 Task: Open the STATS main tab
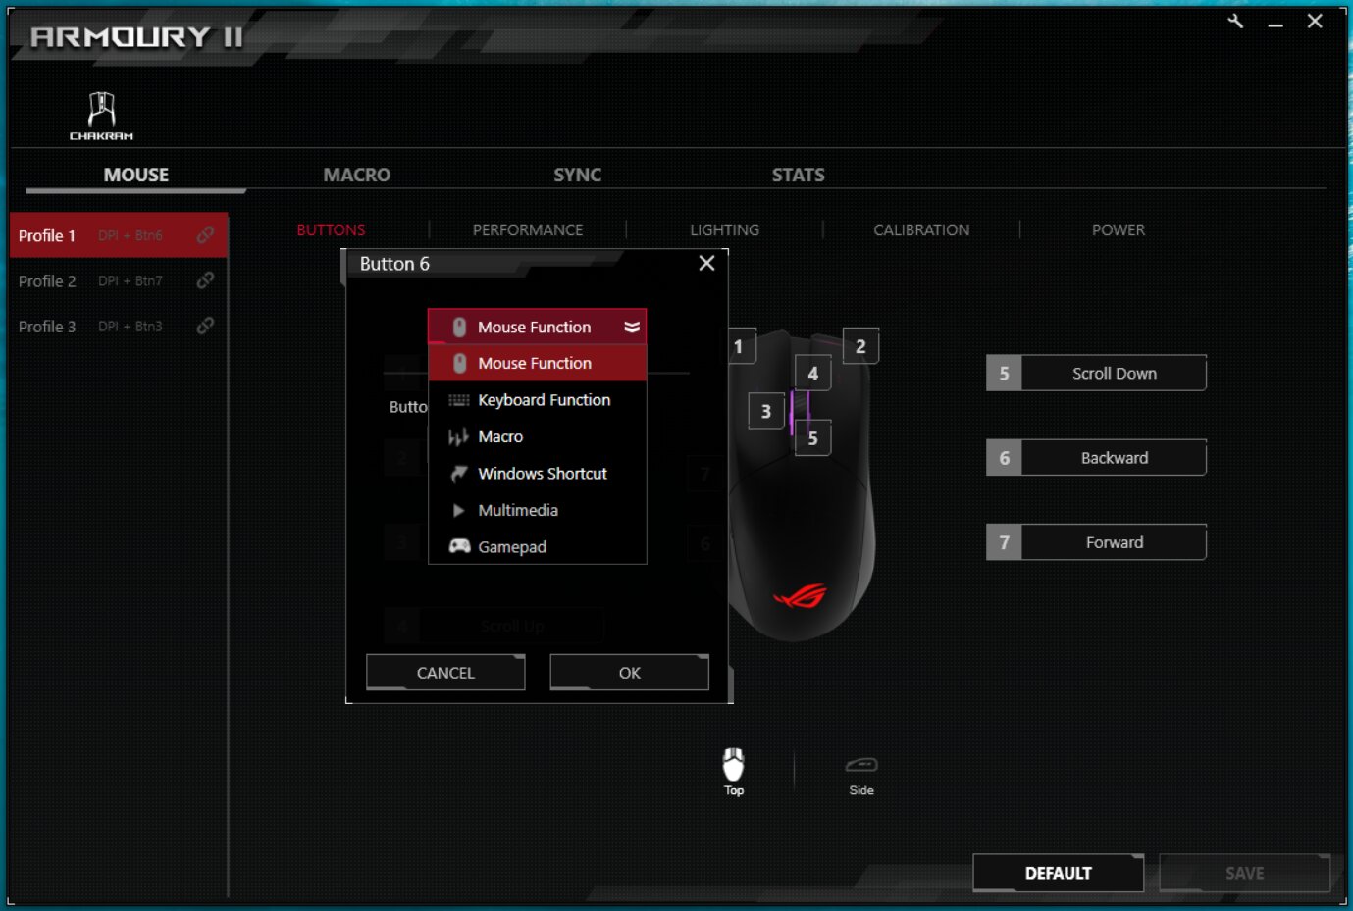point(798,175)
